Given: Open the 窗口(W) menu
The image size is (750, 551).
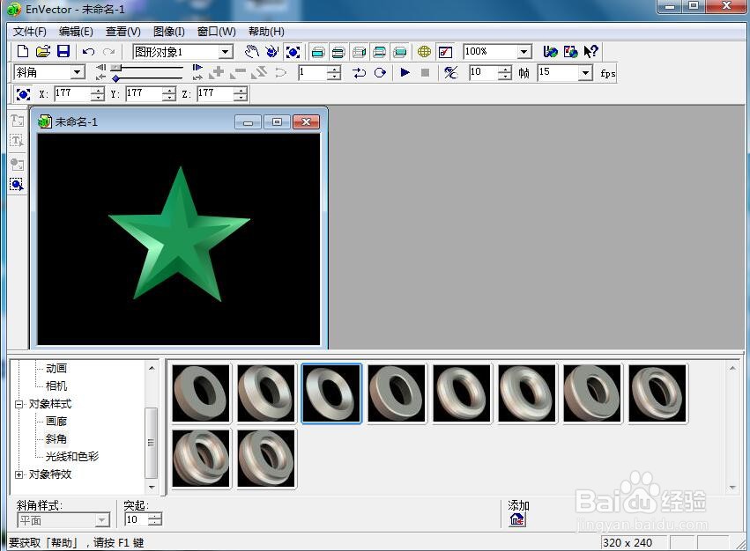Looking at the screenshot, I should (216, 32).
